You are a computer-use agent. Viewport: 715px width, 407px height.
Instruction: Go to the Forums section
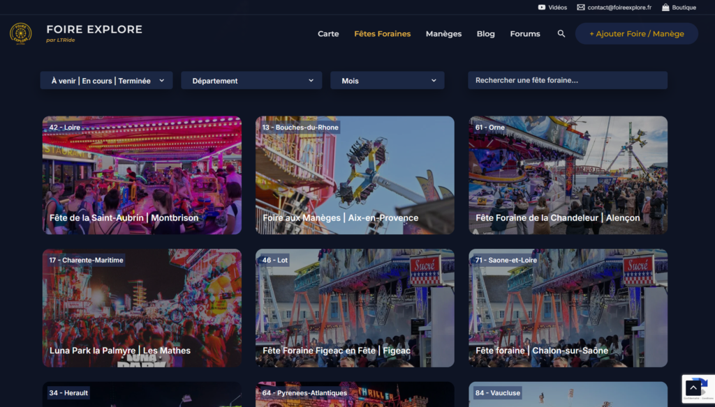click(x=524, y=33)
